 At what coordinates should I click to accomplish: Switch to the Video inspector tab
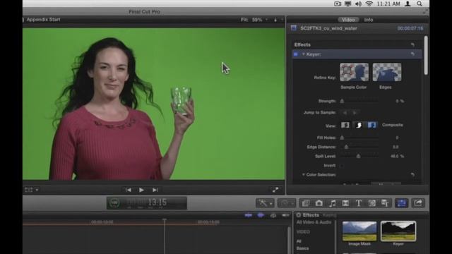348,20
